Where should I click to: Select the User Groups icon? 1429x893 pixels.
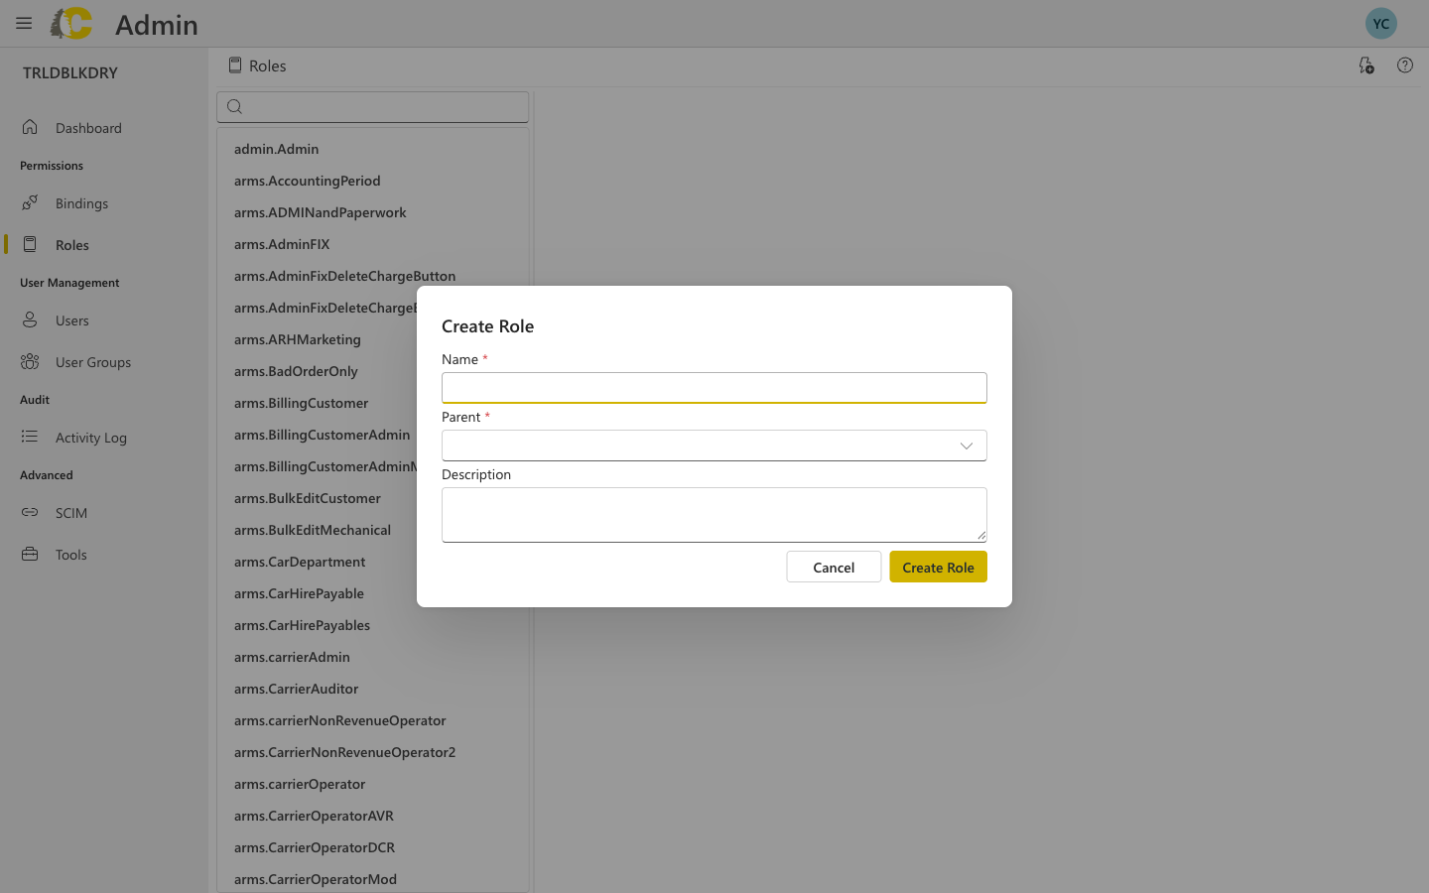[x=30, y=361]
